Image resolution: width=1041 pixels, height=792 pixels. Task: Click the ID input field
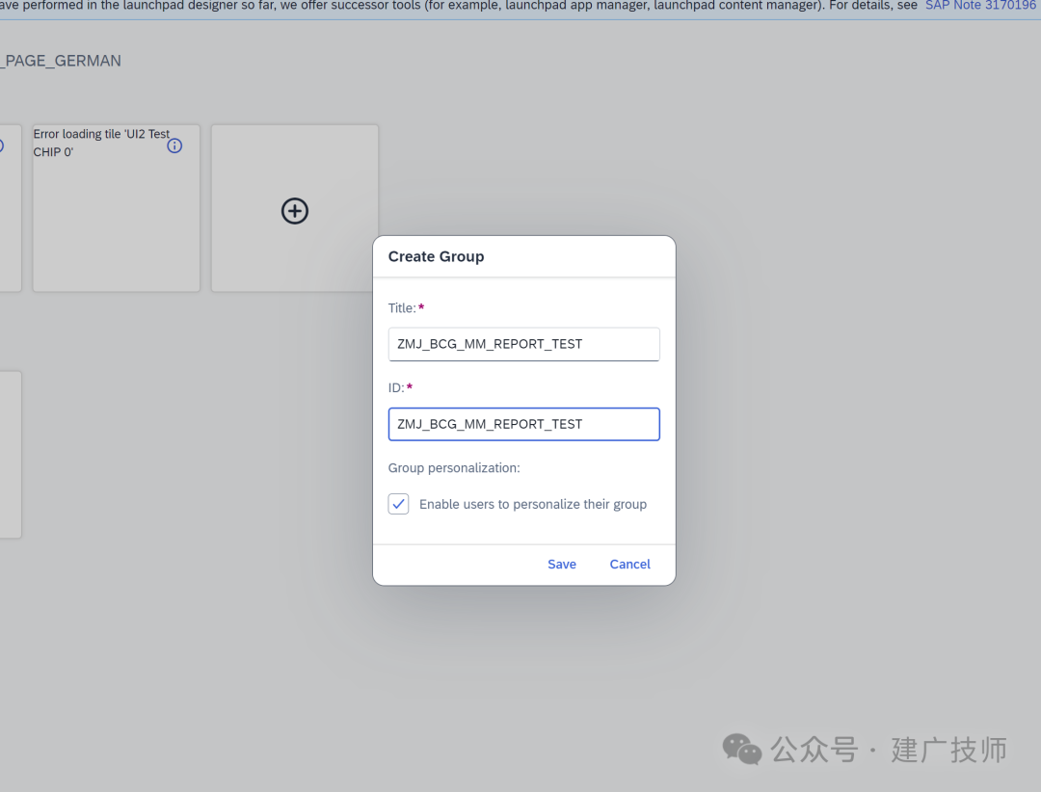[523, 424]
